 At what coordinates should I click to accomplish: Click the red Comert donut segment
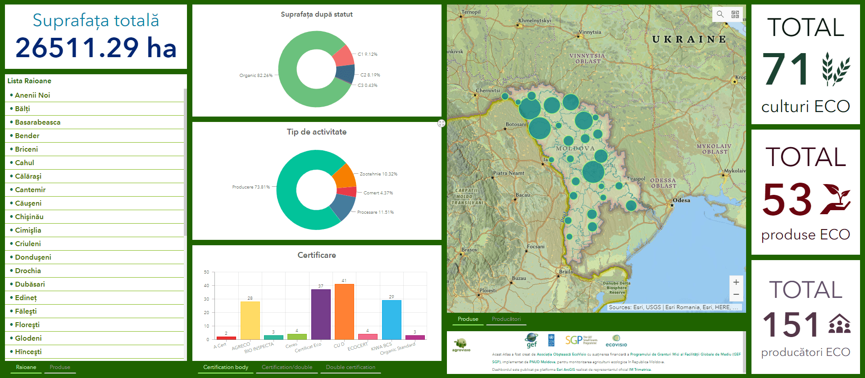coord(347,192)
